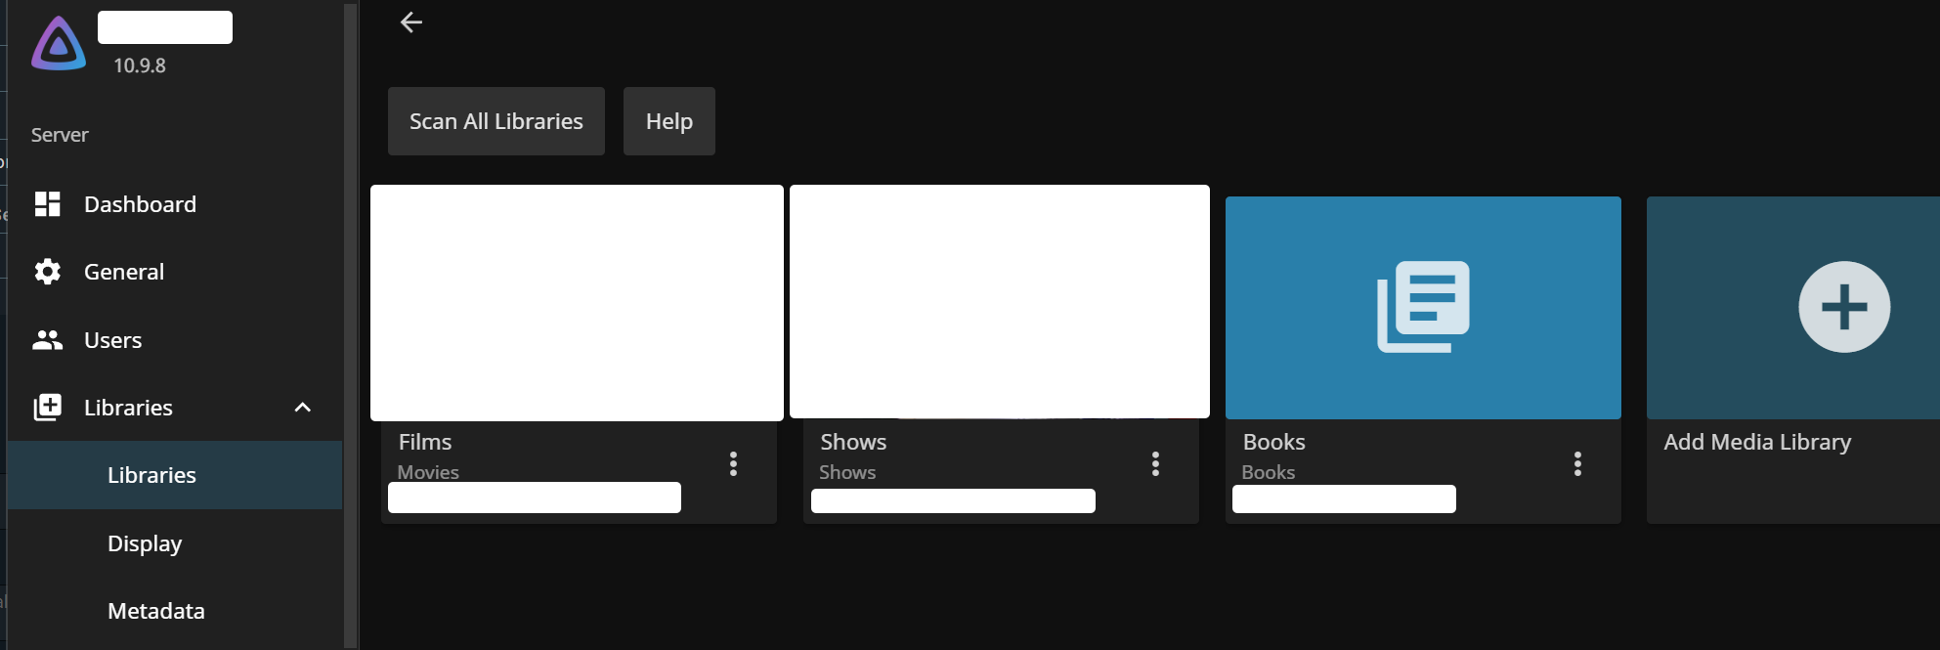Go to Metadata settings page

(156, 611)
